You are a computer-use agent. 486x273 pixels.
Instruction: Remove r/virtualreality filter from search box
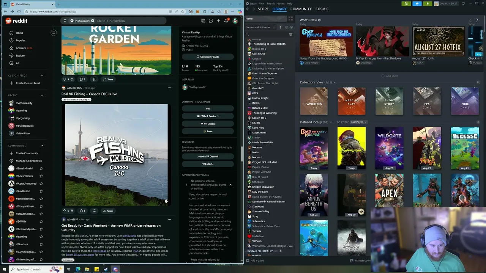[x=92, y=21]
